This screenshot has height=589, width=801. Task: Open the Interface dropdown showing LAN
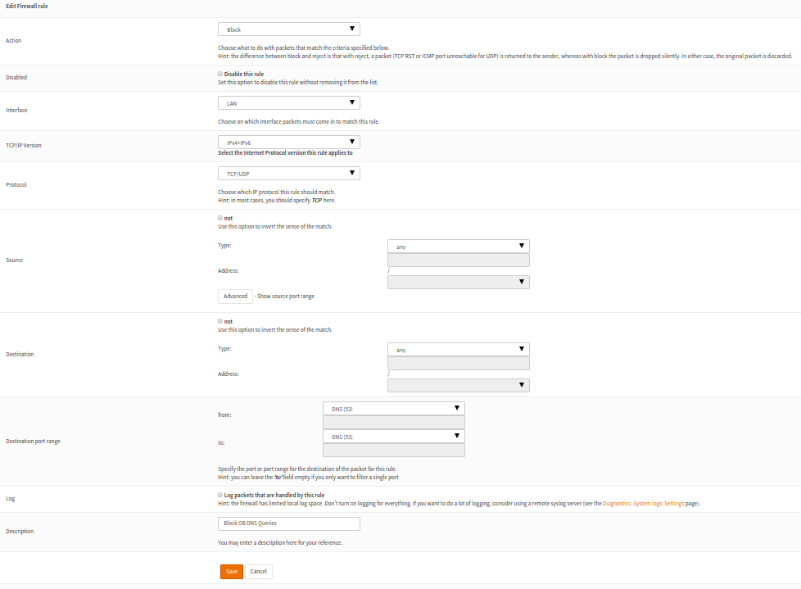coord(288,102)
